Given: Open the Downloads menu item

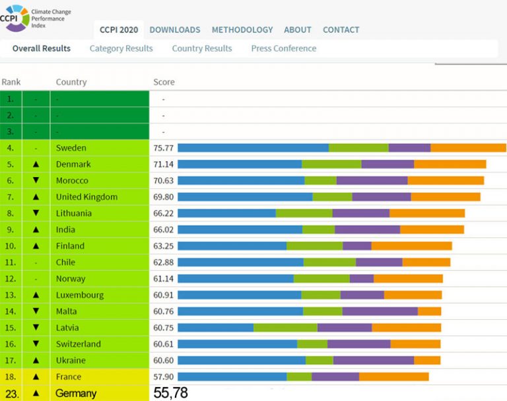Looking at the screenshot, I should pos(175,30).
